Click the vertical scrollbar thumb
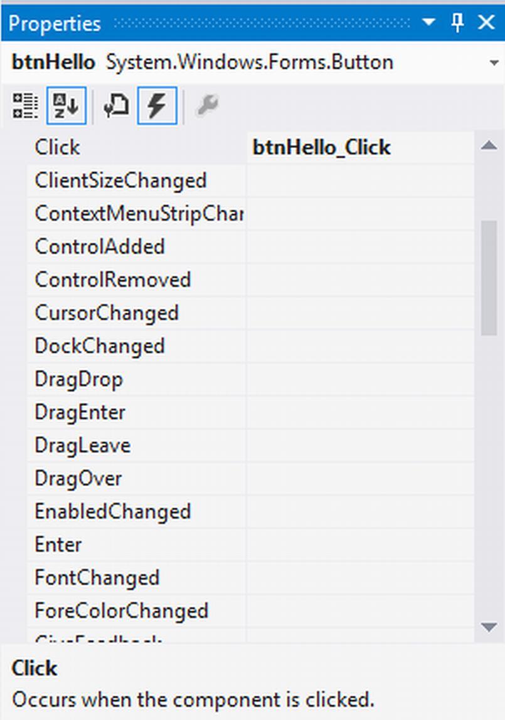Viewport: 505px width, 720px height. click(489, 278)
